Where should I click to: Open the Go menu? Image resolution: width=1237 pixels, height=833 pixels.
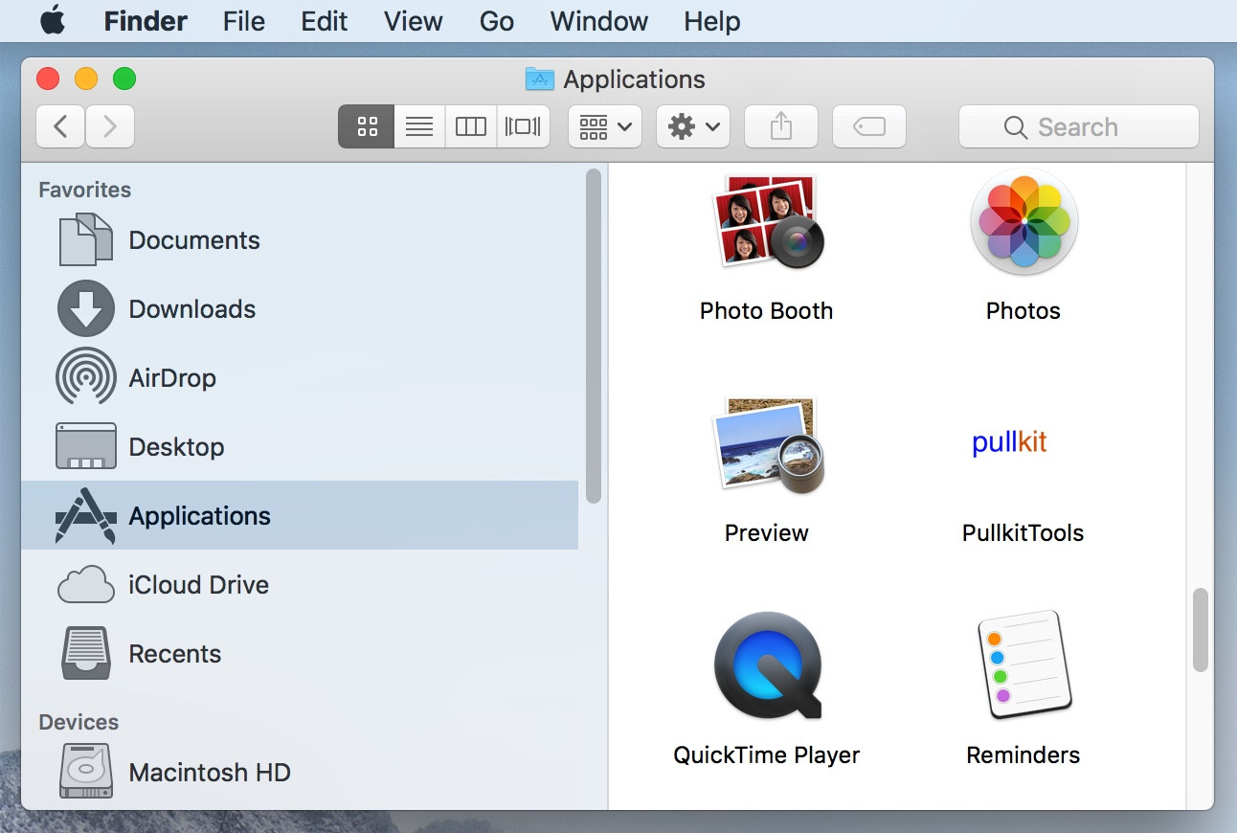tap(497, 21)
